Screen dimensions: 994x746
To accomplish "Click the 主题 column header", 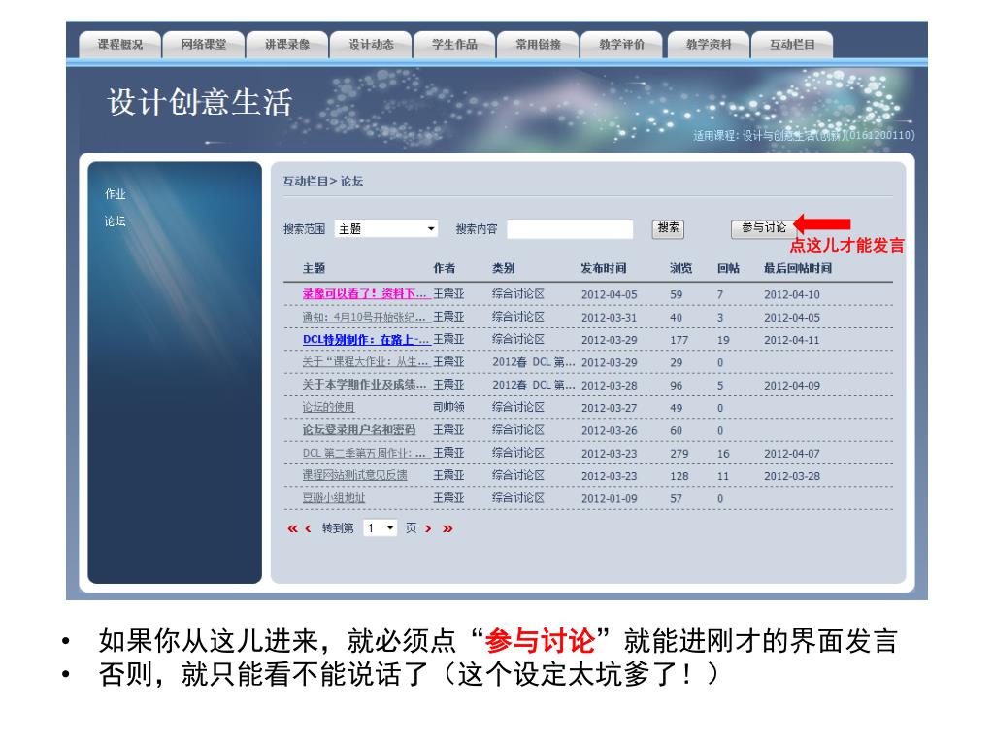I will point(314,268).
